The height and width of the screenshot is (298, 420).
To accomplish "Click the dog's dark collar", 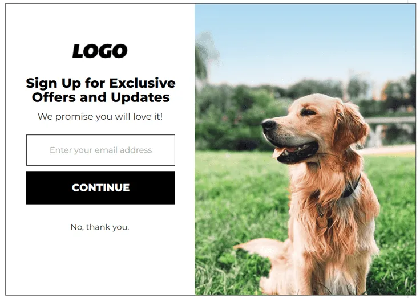I will click(352, 187).
